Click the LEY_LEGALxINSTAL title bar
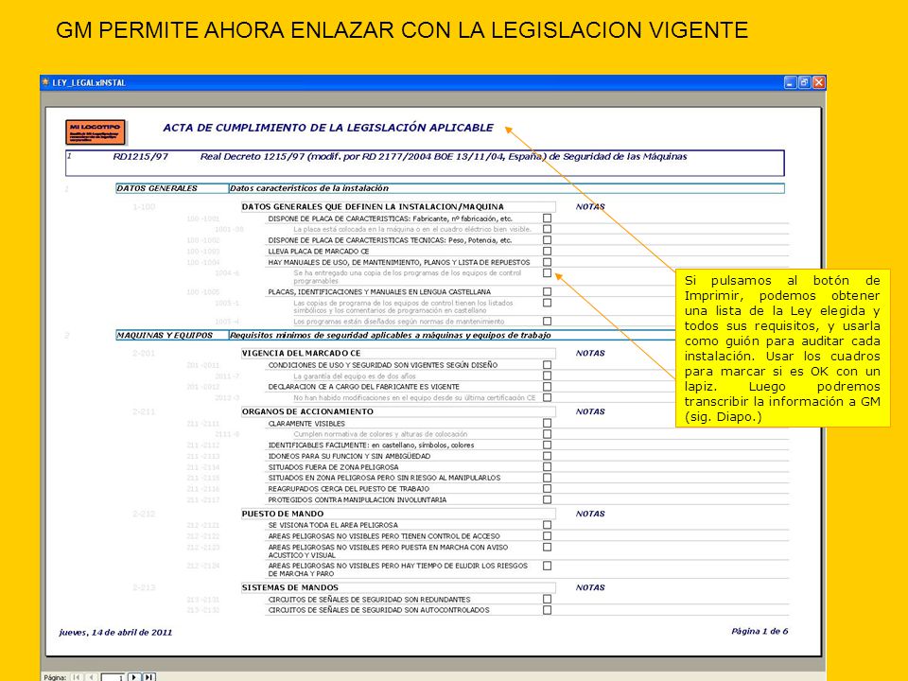The width and height of the screenshot is (908, 681). (x=433, y=83)
